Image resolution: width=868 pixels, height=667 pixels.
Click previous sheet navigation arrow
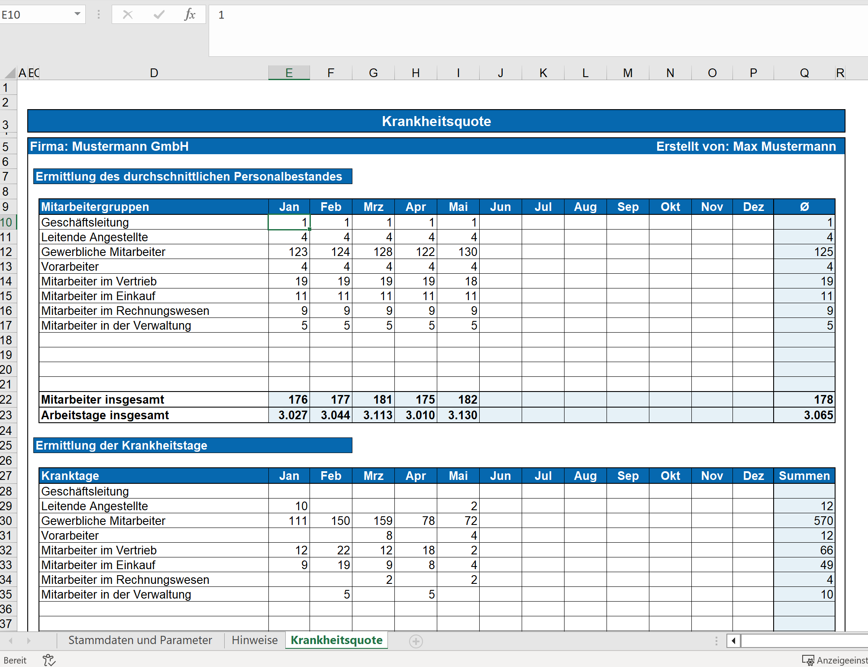click(11, 641)
